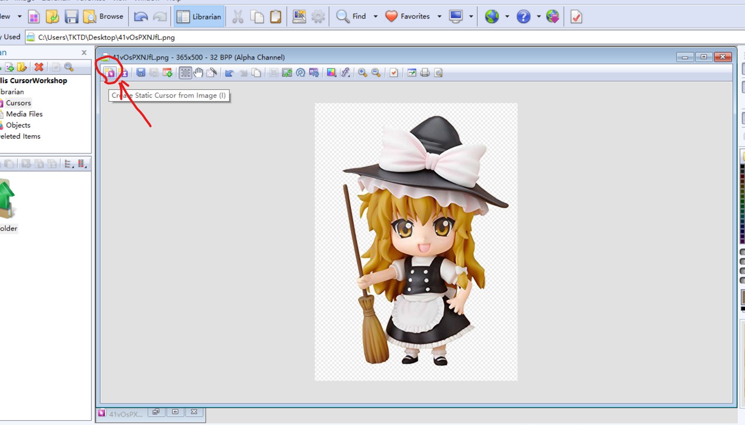
Task: Open the Find dropdown arrow
Action: 375,17
